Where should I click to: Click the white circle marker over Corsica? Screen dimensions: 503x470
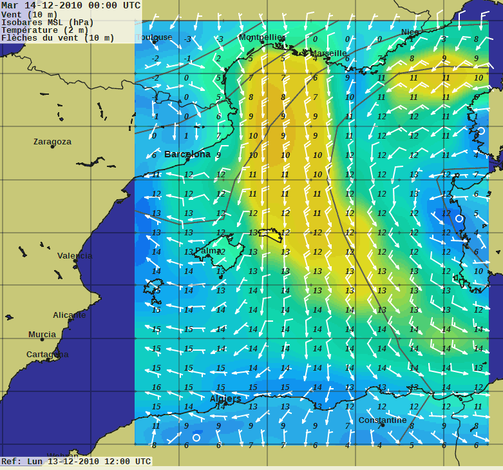(481, 131)
